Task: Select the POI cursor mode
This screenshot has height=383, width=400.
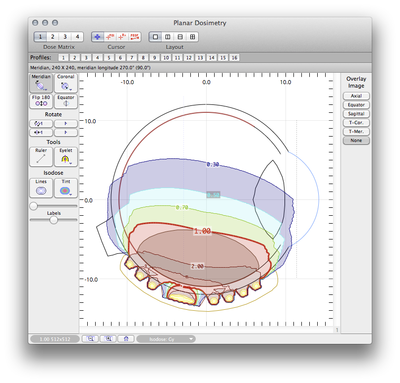Action: [110, 36]
